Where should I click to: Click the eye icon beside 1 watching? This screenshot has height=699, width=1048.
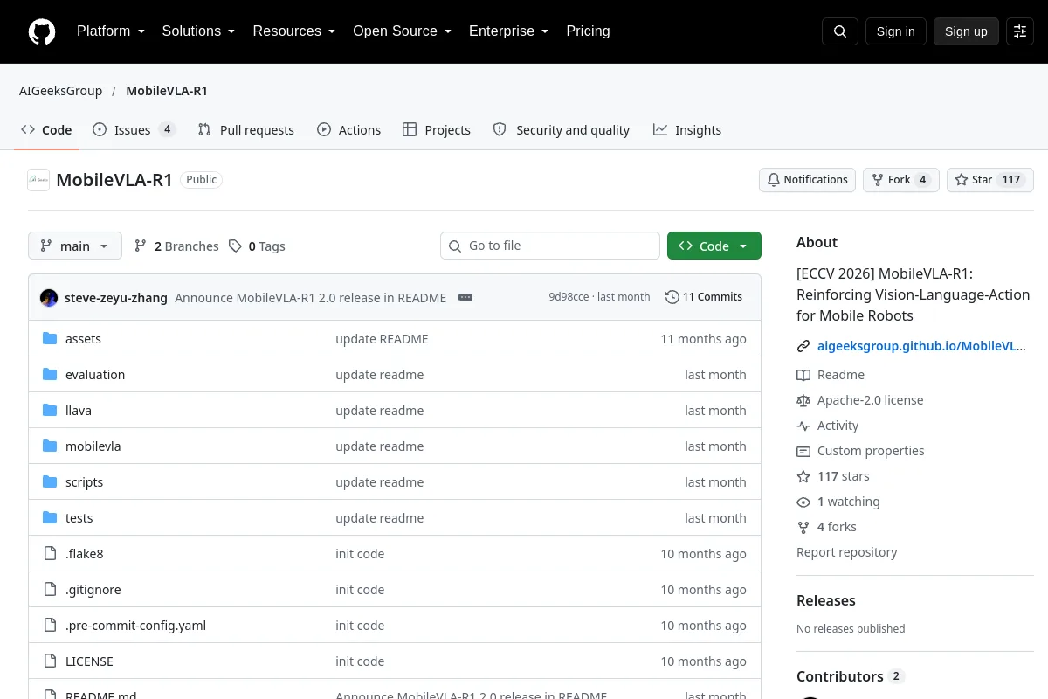[x=803, y=502]
